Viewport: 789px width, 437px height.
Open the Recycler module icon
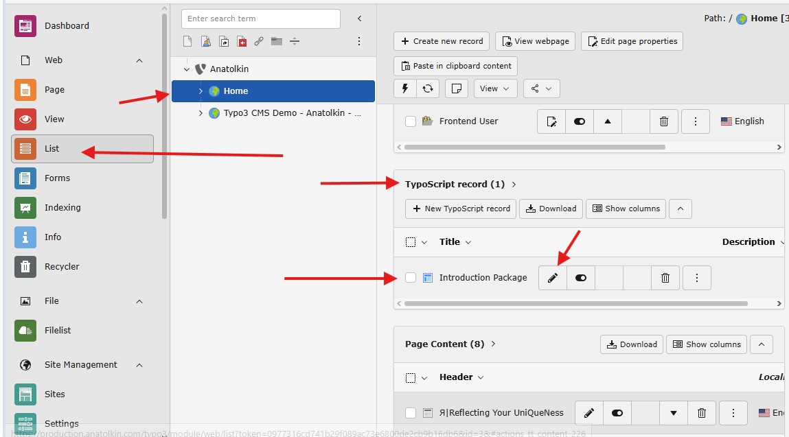point(25,266)
